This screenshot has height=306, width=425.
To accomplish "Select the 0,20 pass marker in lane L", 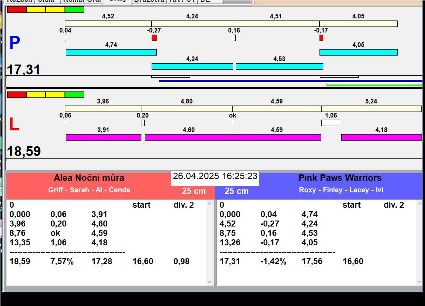I will 143,123.
